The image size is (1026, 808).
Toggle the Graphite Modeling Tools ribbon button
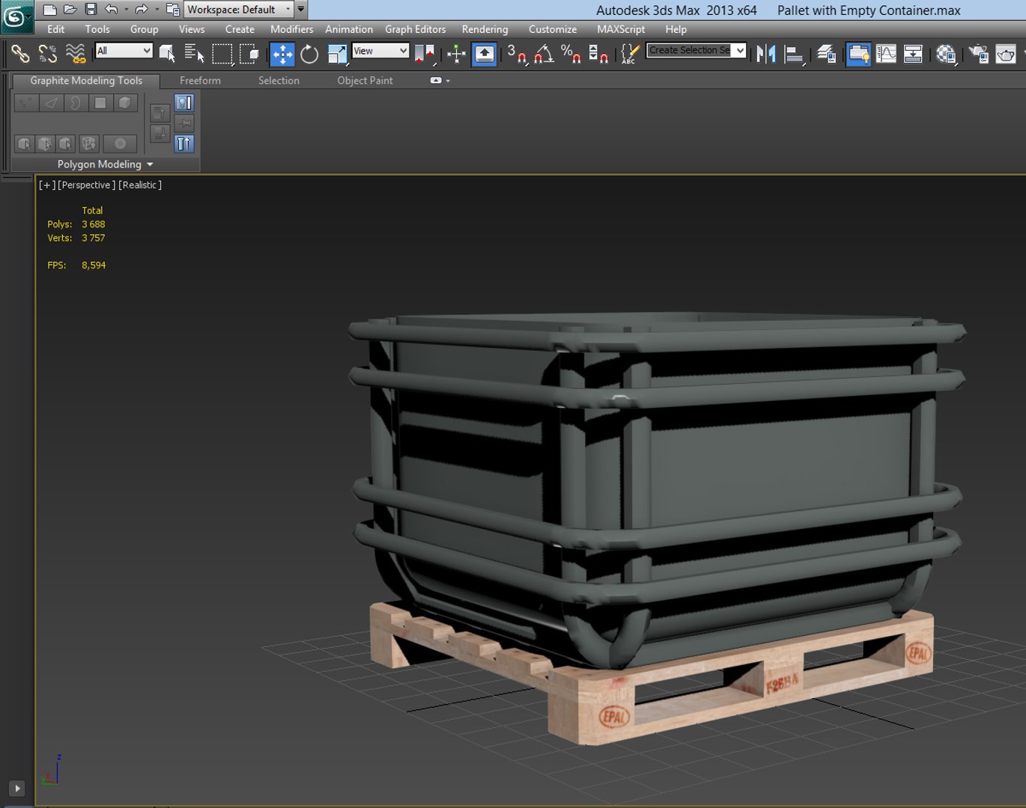click(858, 54)
